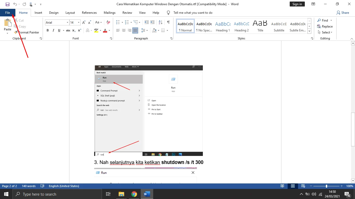
Task: Open the Web Layout view icon
Action: (x=303, y=186)
